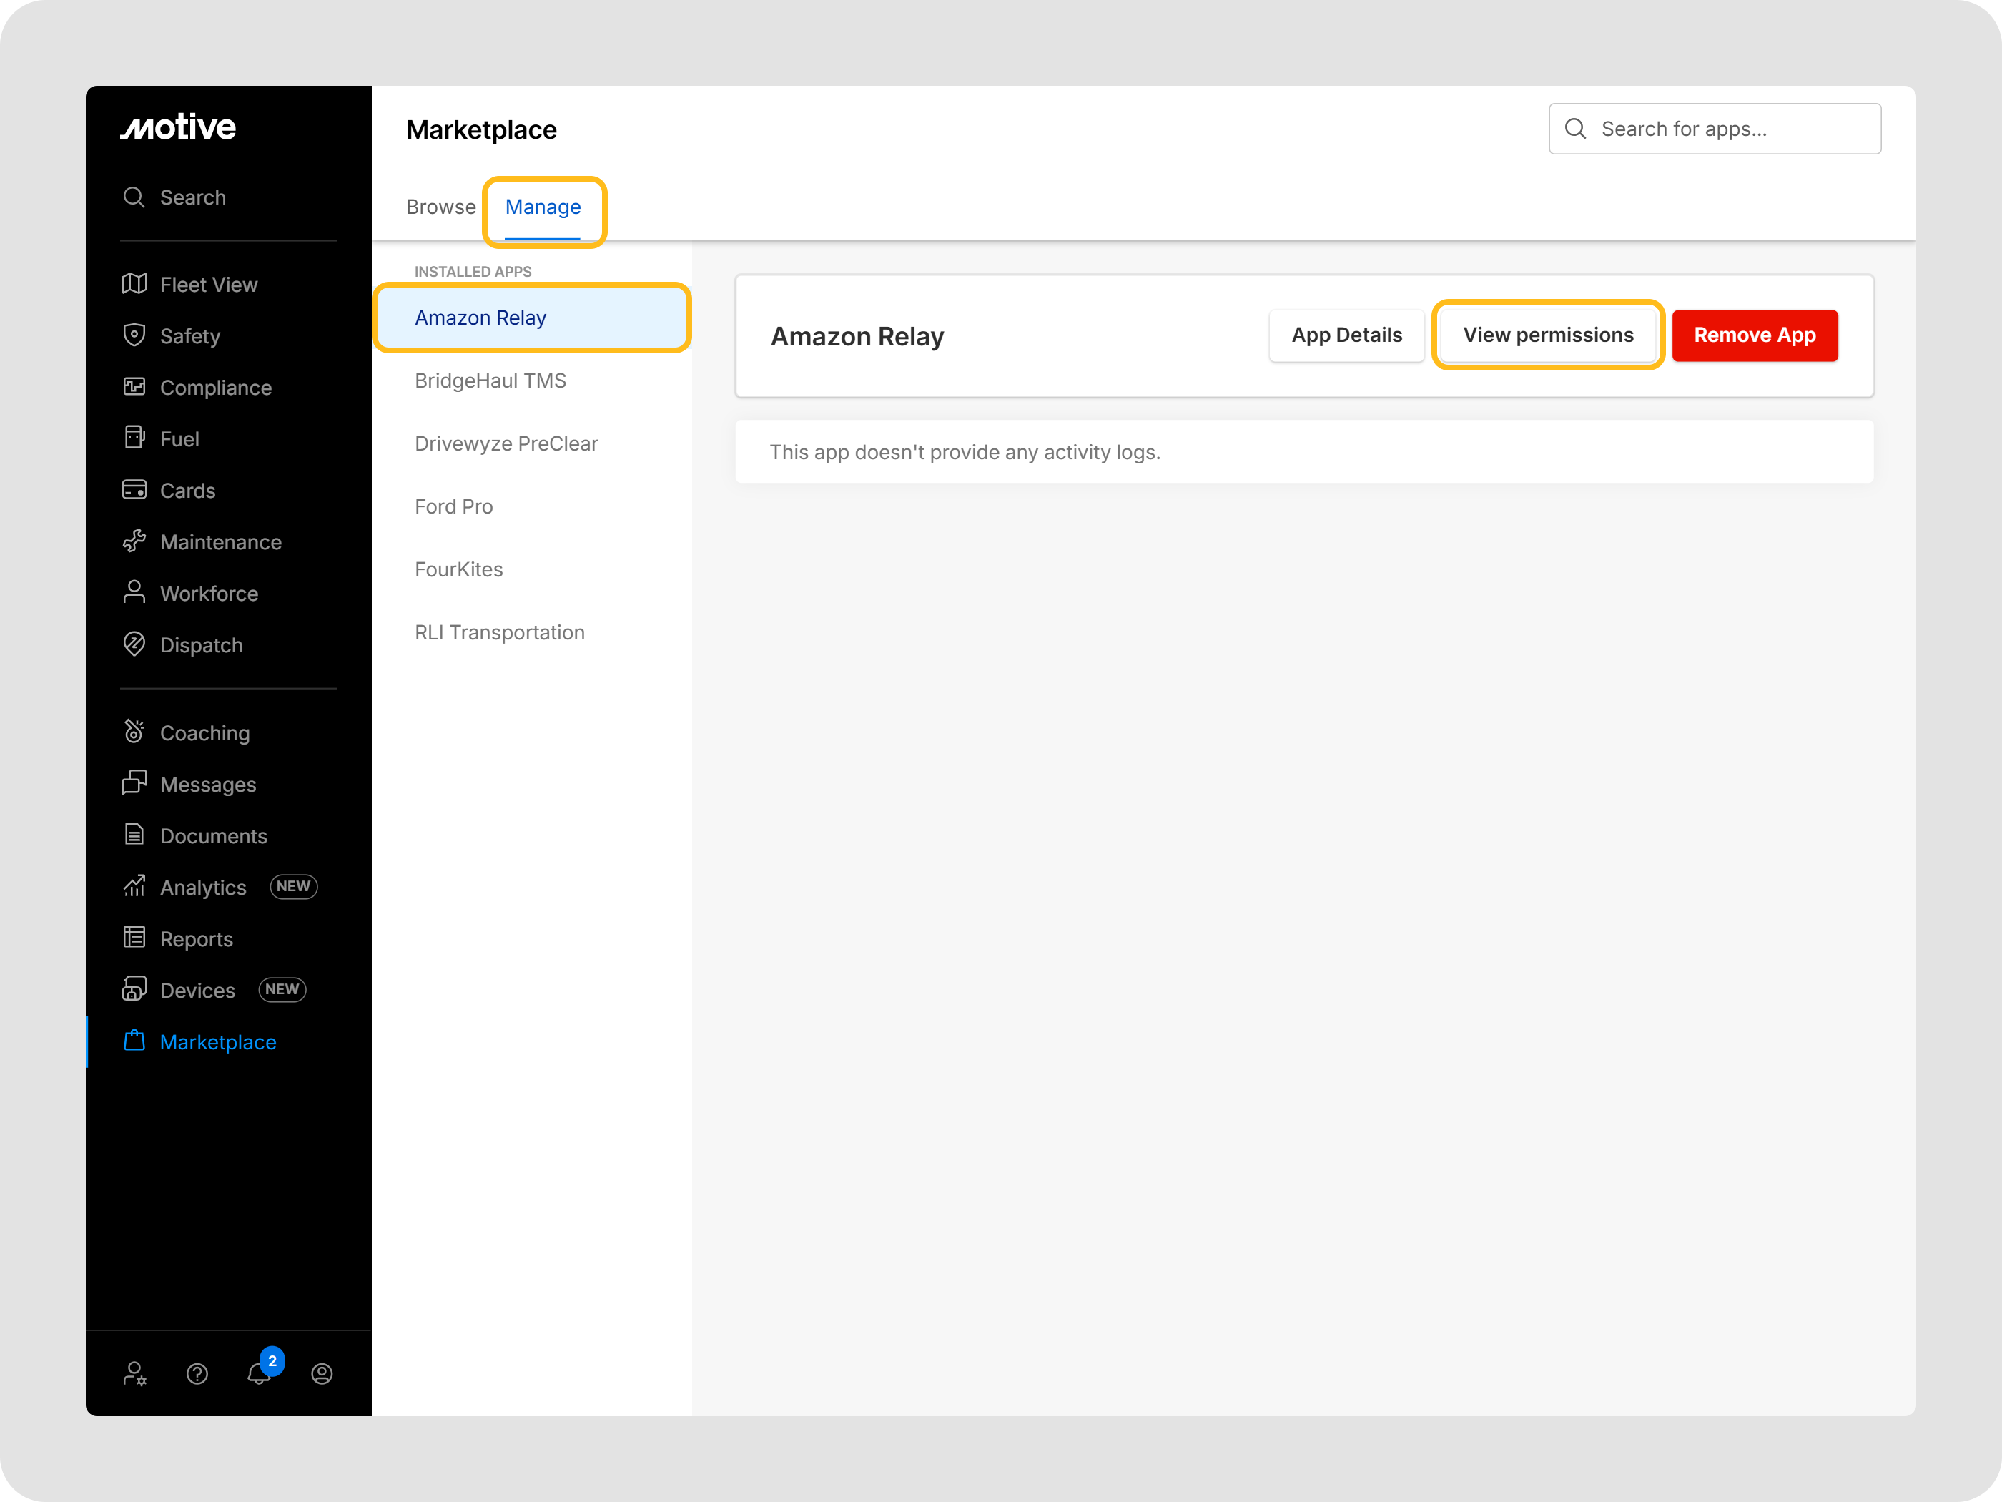Open the Safety shield icon
Screen dimensions: 2002x1502
134,335
